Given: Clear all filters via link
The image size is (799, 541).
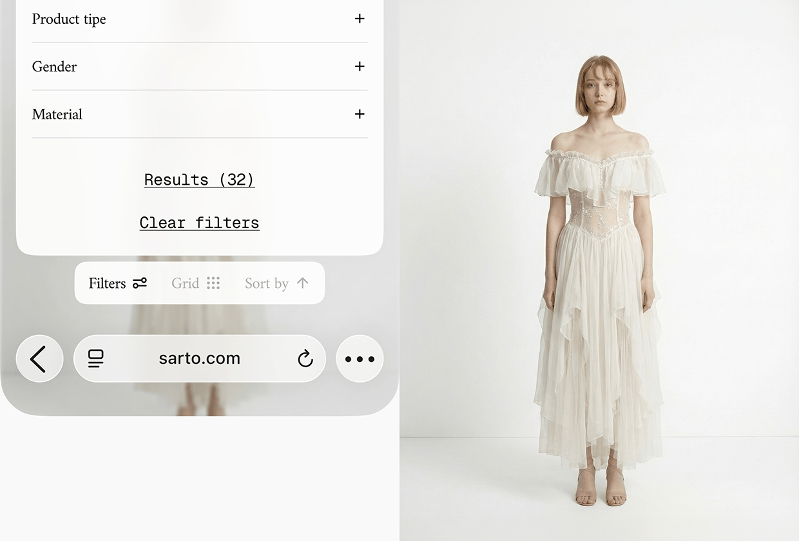Looking at the screenshot, I should 199,223.
